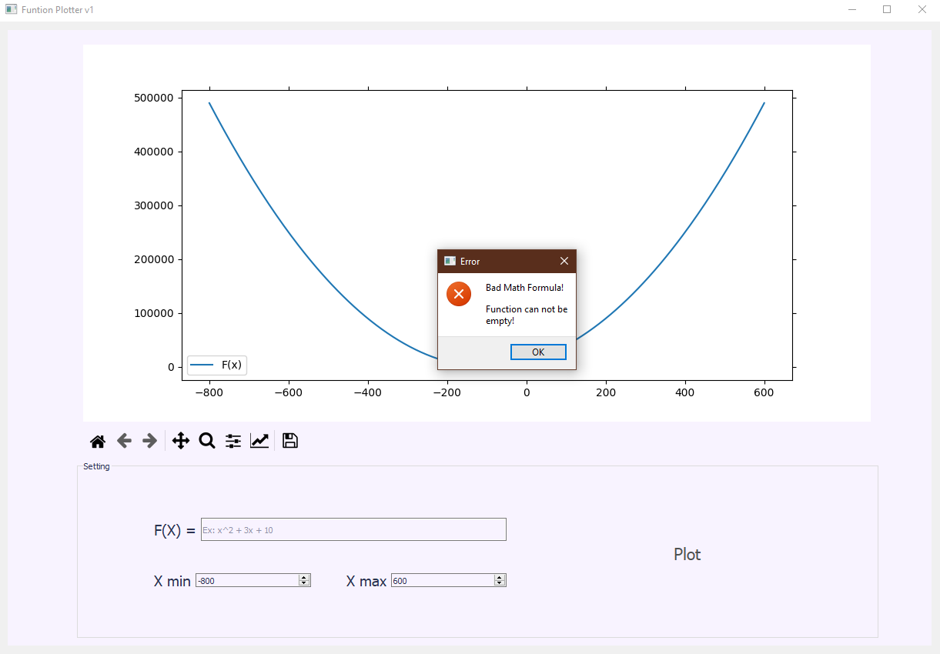This screenshot has height=654, width=940.
Task: Click 'Function can not be empty!' text
Action: click(527, 315)
